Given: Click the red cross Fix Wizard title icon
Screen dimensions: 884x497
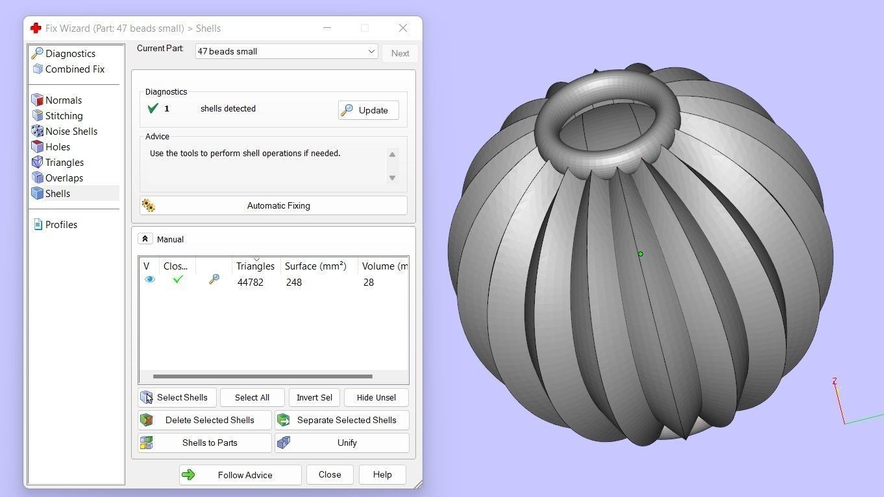Looking at the screenshot, I should pyautogui.click(x=36, y=29).
